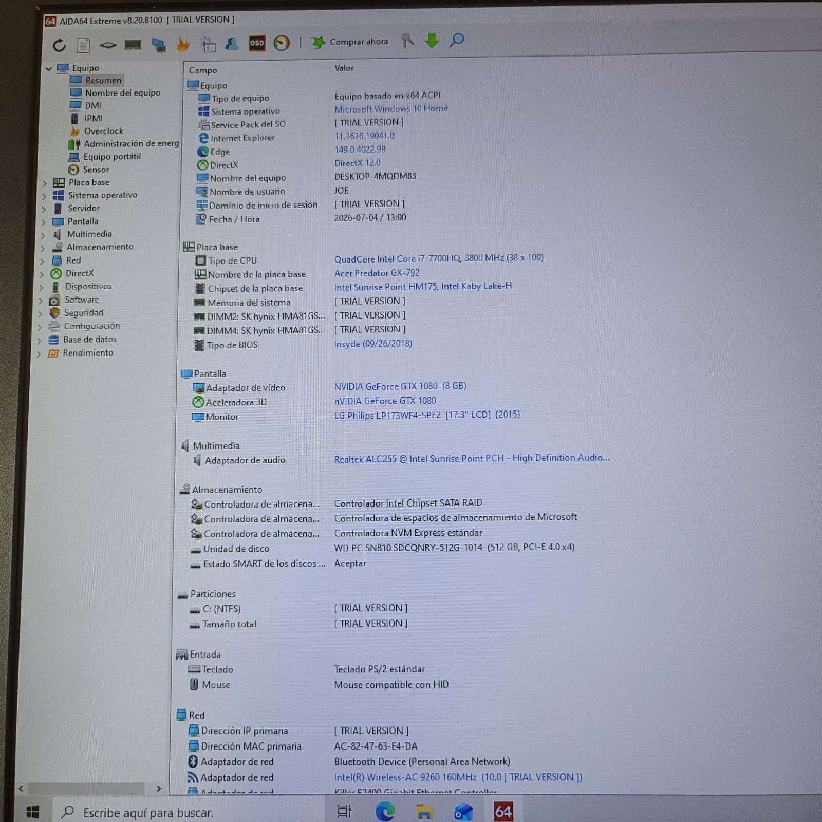Select the Estado SMART de los discos row
This screenshot has width=822, height=822.
(278, 564)
